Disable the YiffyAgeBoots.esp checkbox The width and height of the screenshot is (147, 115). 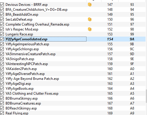pos(2,89)
